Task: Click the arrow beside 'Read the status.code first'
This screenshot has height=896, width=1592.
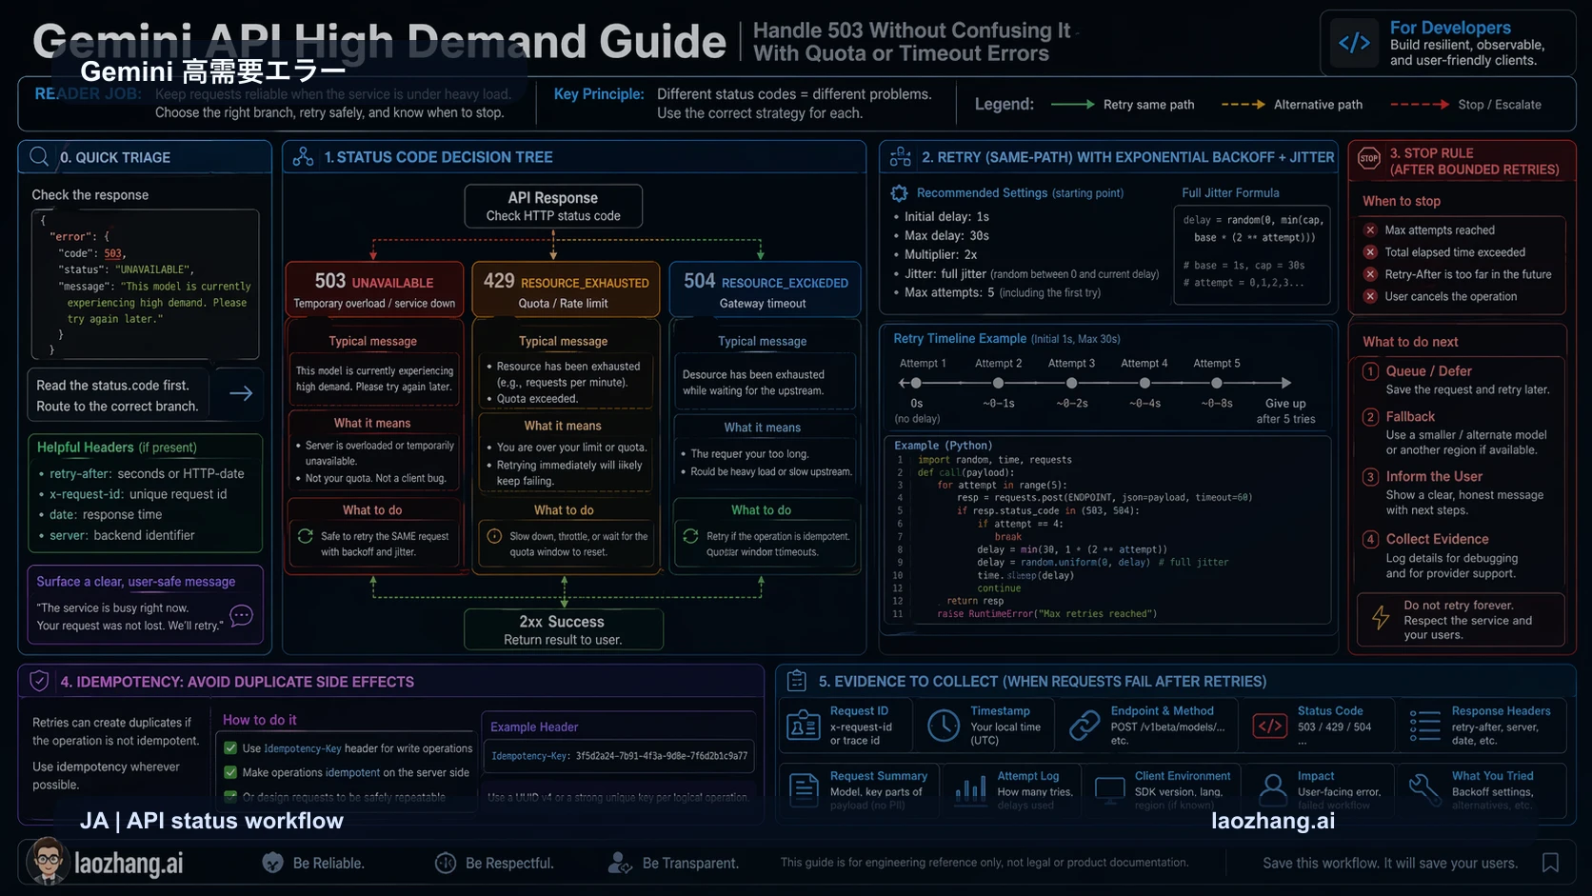Action: 241,393
